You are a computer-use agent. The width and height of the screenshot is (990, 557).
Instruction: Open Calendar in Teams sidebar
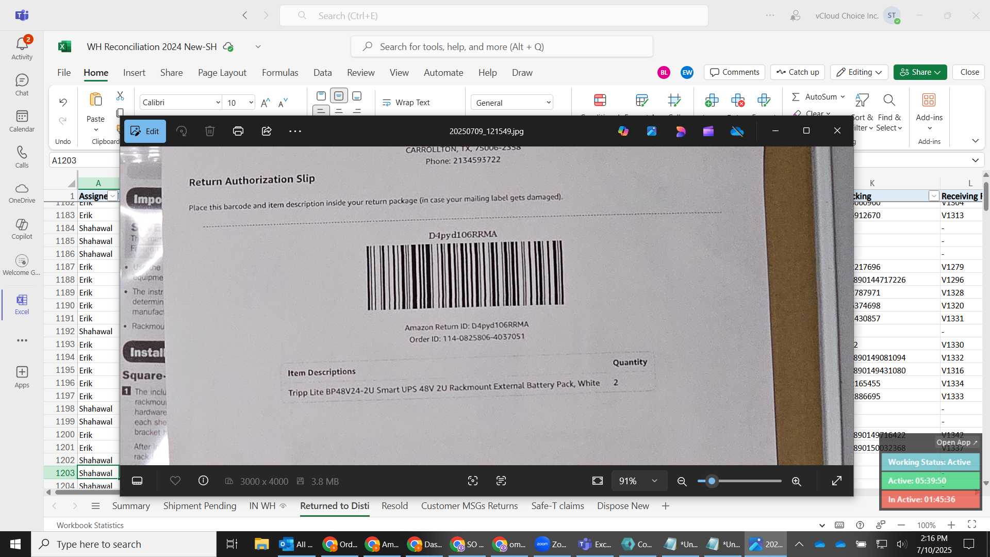coord(22,121)
